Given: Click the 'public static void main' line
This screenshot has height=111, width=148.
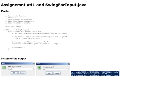Looking at the screenshot, I should [26, 32].
